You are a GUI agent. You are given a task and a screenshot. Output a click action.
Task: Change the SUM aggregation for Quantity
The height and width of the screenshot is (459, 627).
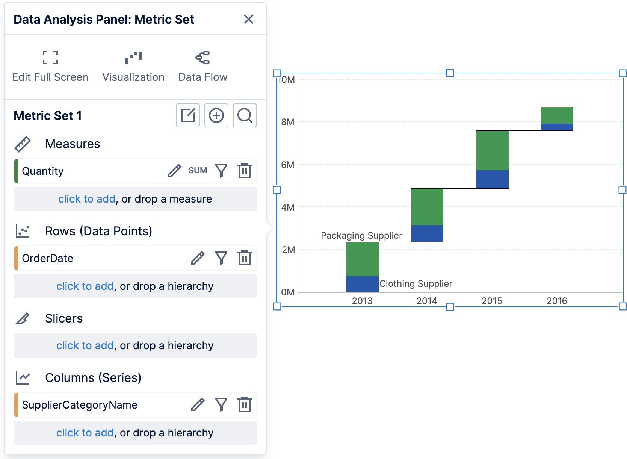pyautogui.click(x=198, y=170)
